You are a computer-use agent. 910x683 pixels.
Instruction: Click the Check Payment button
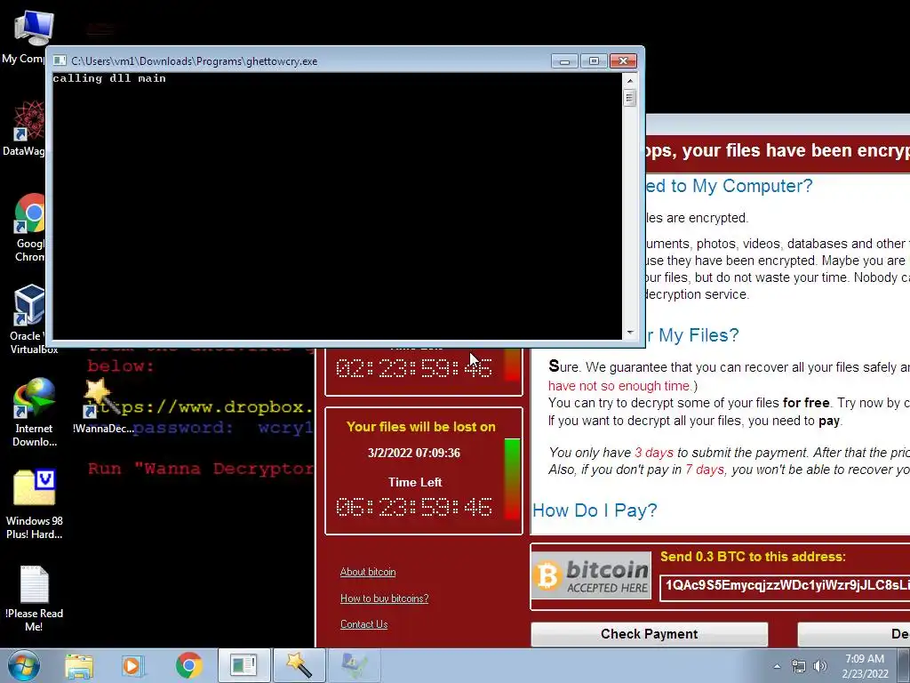click(x=650, y=634)
